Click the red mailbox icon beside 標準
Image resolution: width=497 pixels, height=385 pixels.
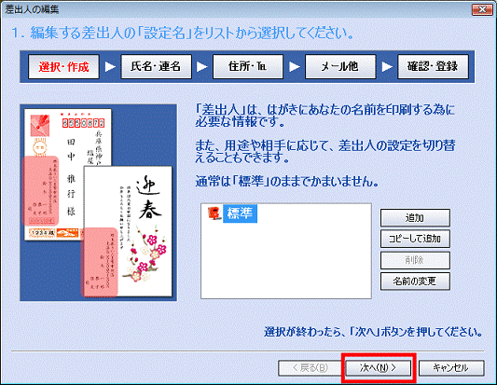click(214, 213)
